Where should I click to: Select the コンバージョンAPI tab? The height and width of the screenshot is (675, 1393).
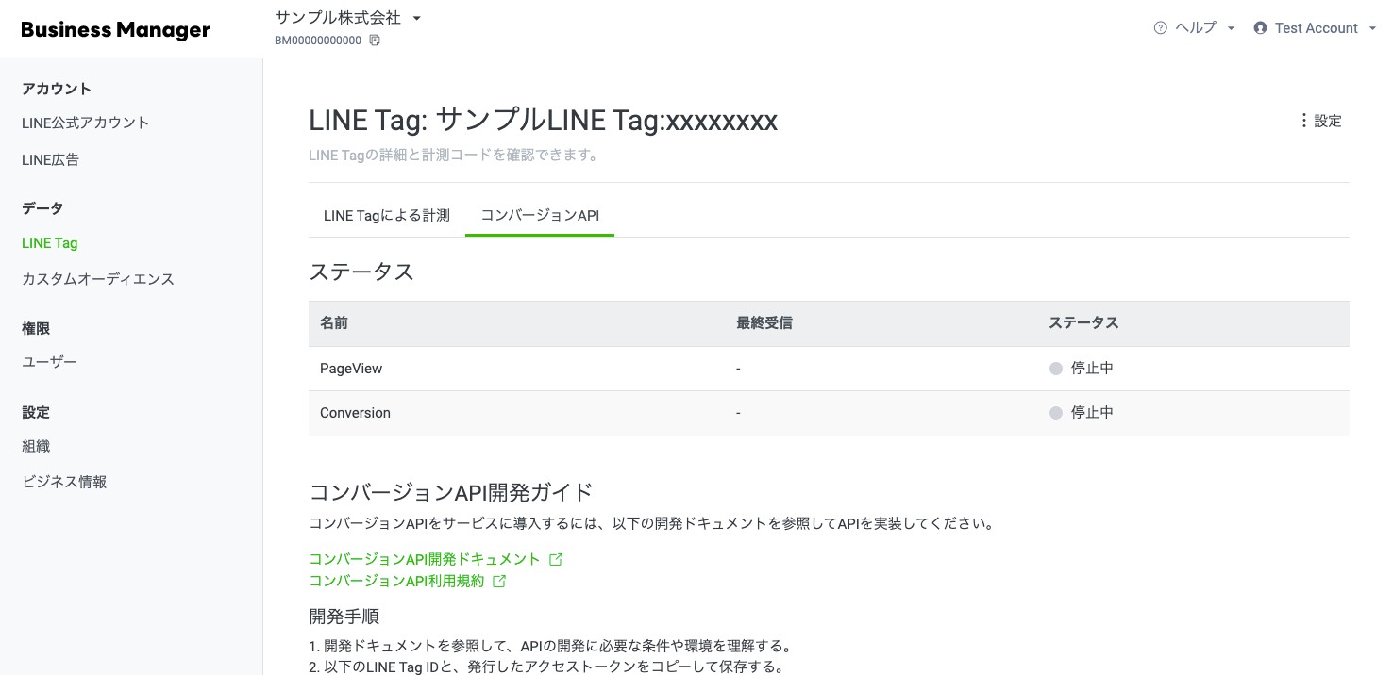[539, 215]
